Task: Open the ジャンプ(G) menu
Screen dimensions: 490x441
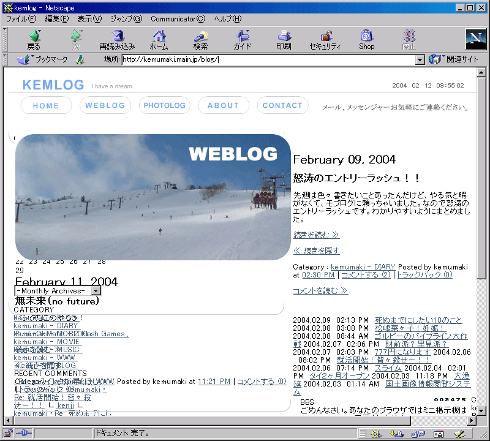Action: (x=126, y=19)
